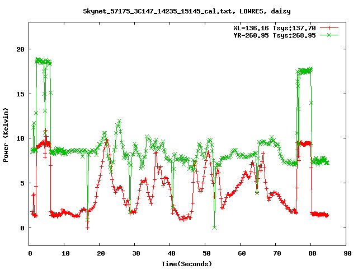Click the green peak marker near 25 seconds
Screen dimensions: 358x269
[x=119, y=120]
